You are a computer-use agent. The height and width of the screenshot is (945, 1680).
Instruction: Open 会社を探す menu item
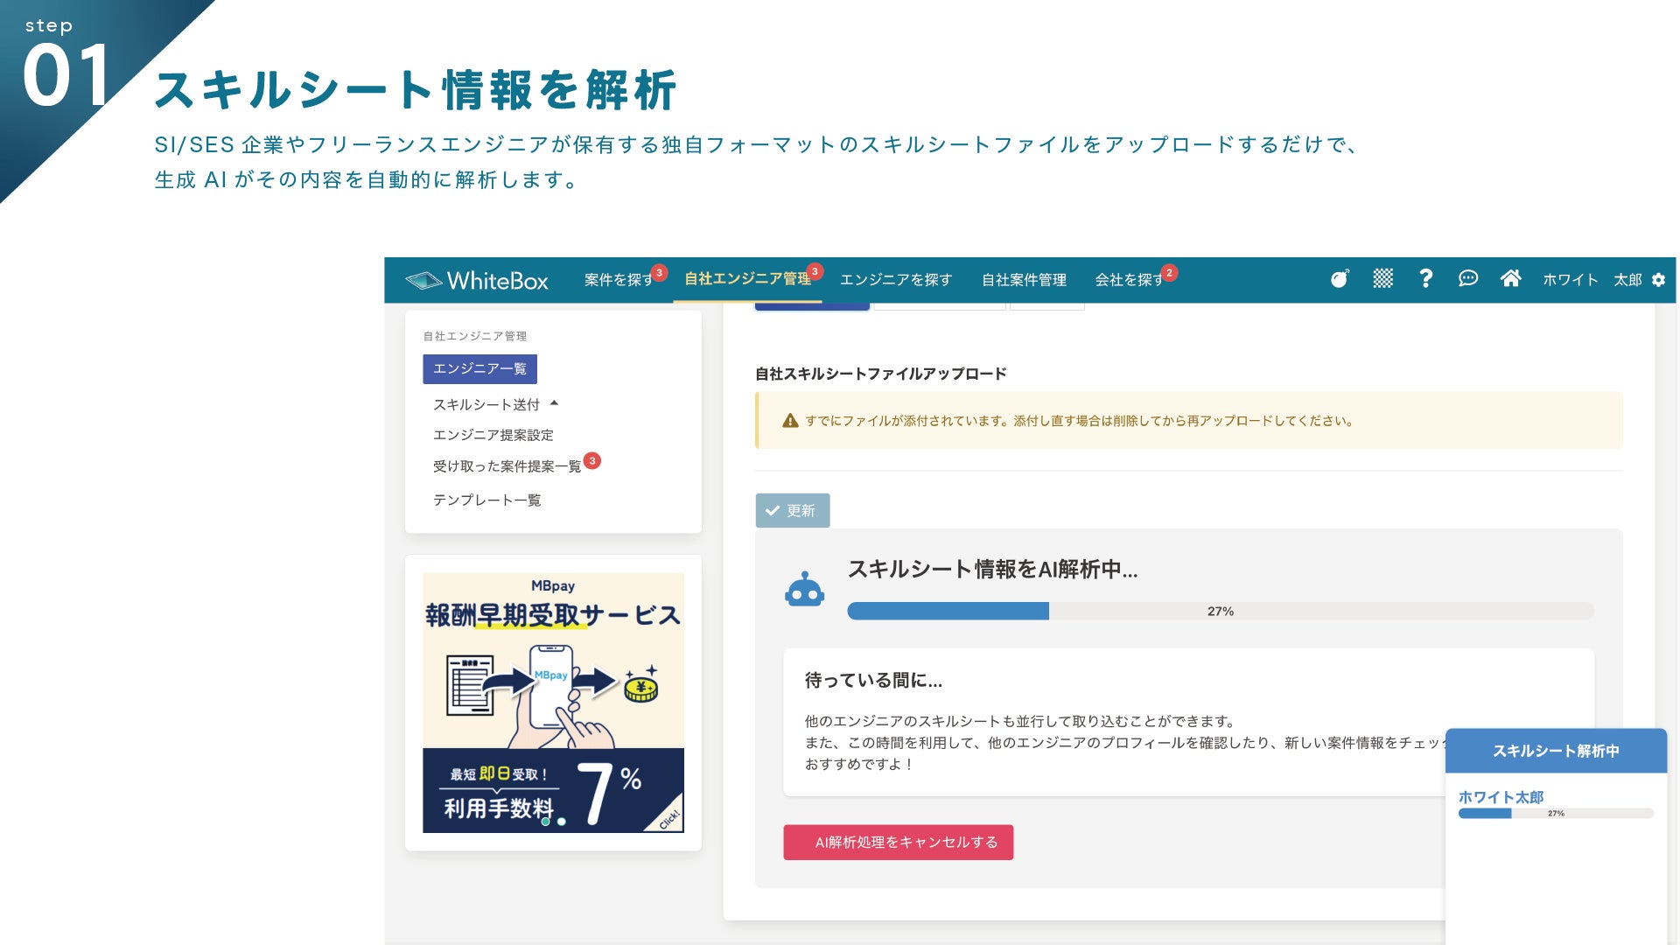pyautogui.click(x=1128, y=280)
